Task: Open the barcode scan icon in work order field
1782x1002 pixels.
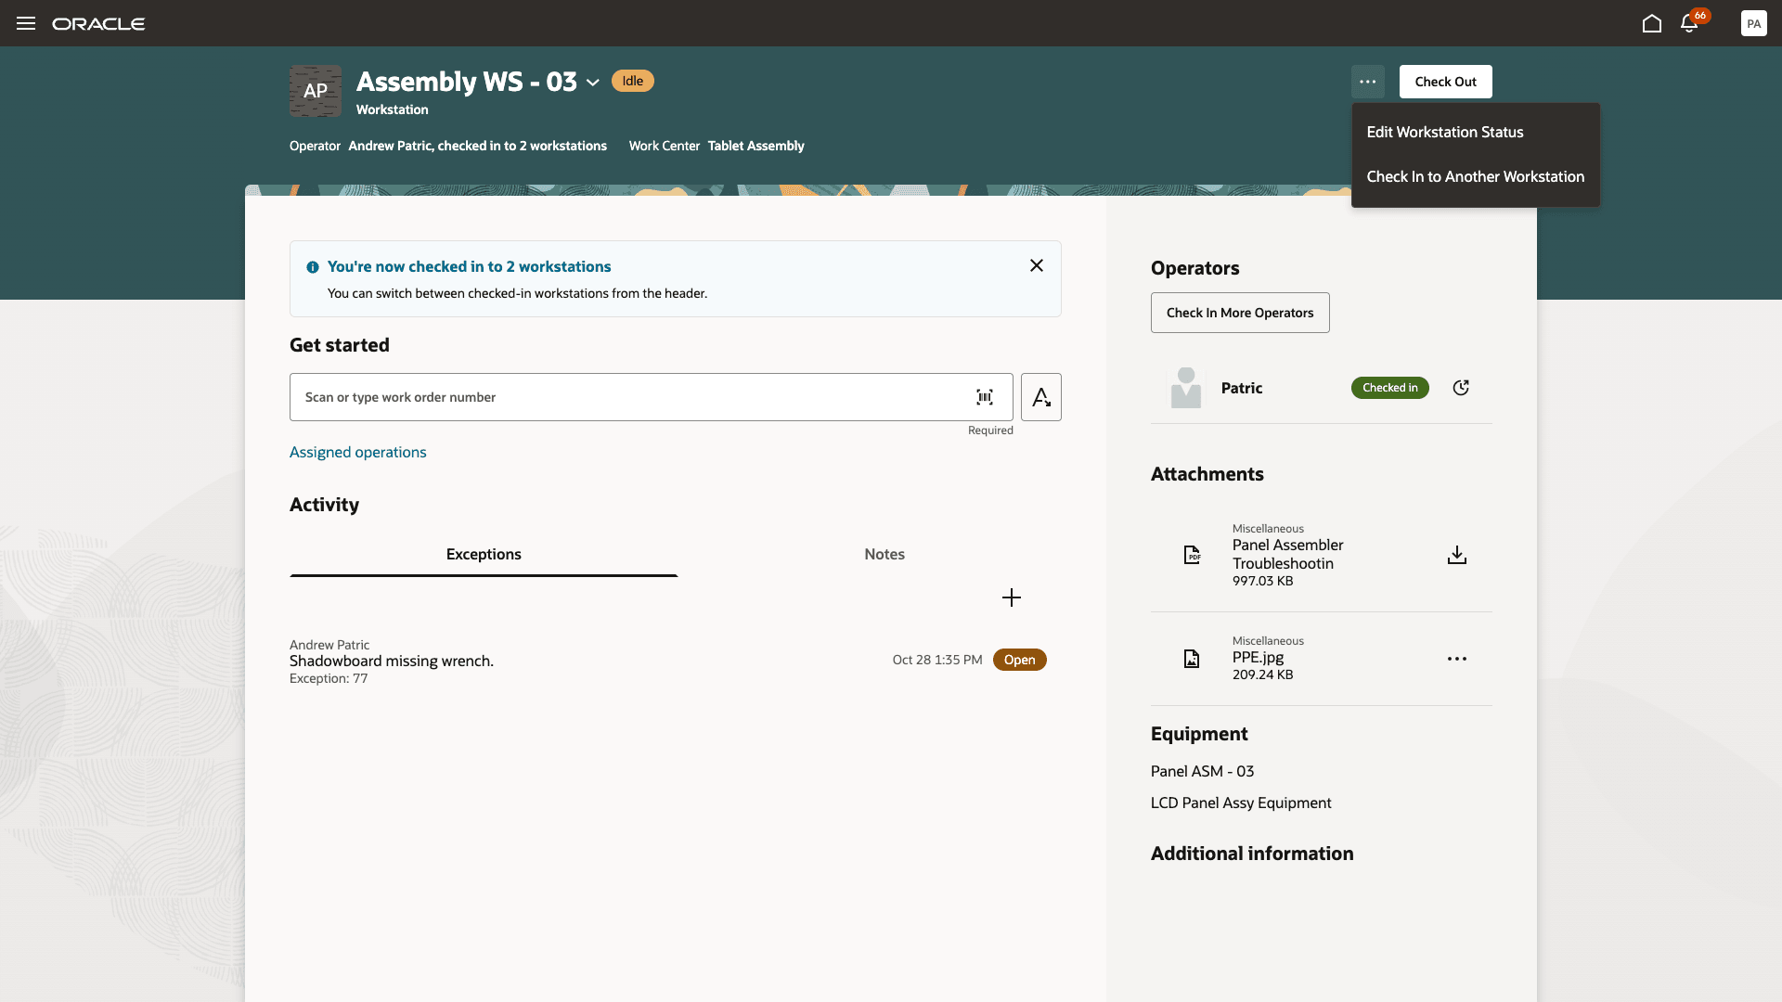Action: pos(985,397)
